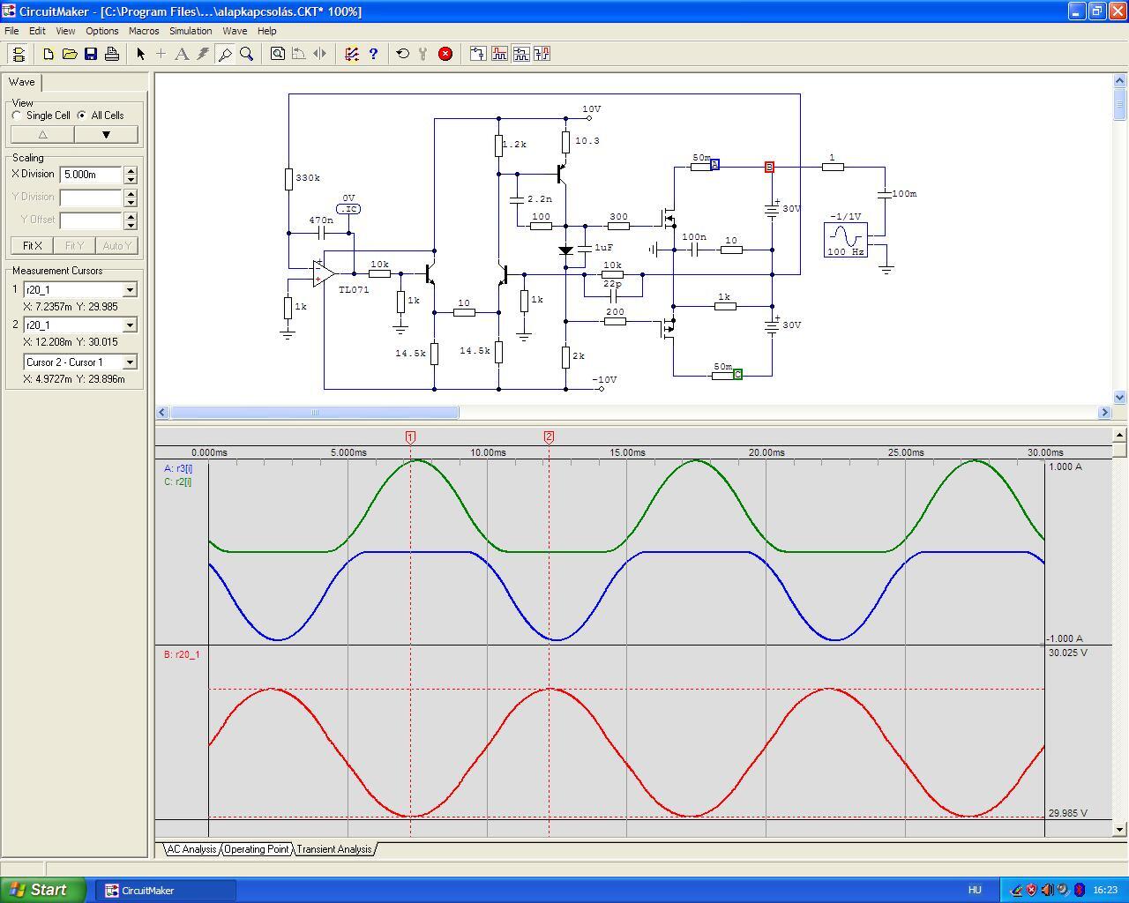The height and width of the screenshot is (903, 1129).
Task: Click the red stop simulation icon
Action: [x=445, y=54]
